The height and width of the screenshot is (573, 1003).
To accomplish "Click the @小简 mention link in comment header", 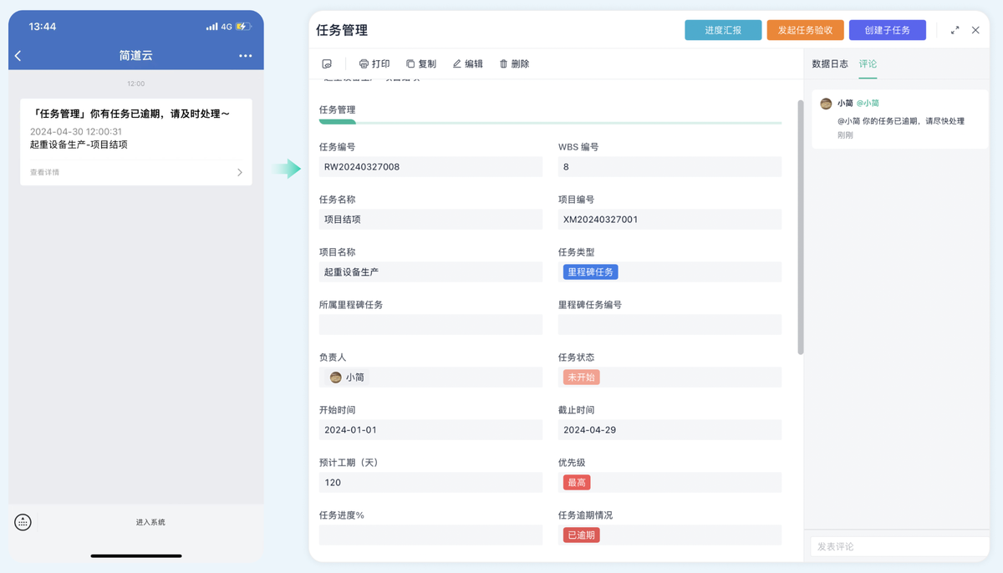I will pos(868,104).
